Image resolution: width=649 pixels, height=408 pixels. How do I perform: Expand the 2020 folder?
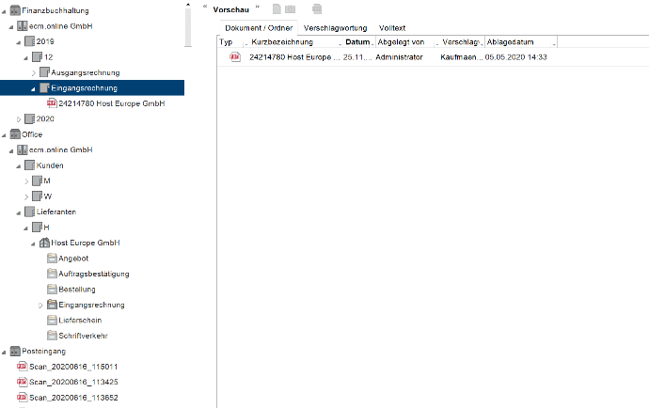pos(18,118)
